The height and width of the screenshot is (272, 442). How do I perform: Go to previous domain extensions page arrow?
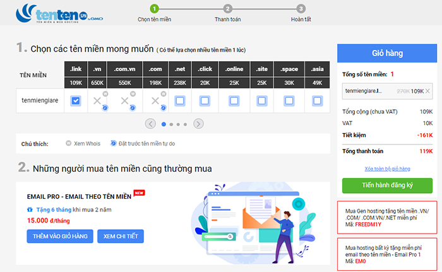click(150, 124)
